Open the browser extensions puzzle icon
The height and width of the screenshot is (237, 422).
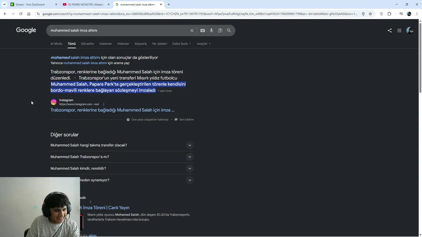coord(389,14)
